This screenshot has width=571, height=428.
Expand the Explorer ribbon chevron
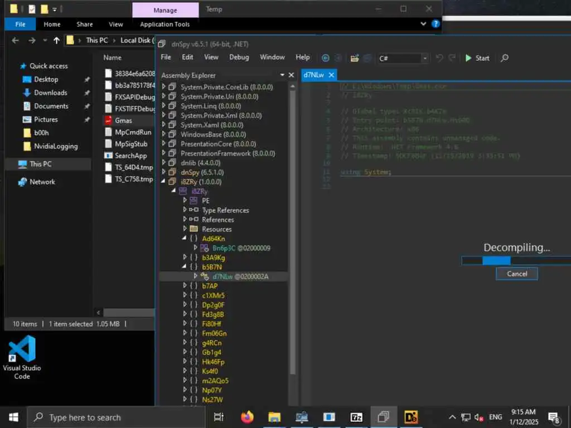[x=423, y=24]
